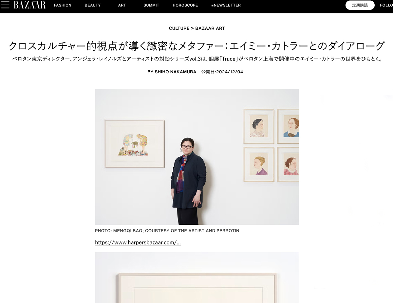Open the SUMMIT nav item

151,5
